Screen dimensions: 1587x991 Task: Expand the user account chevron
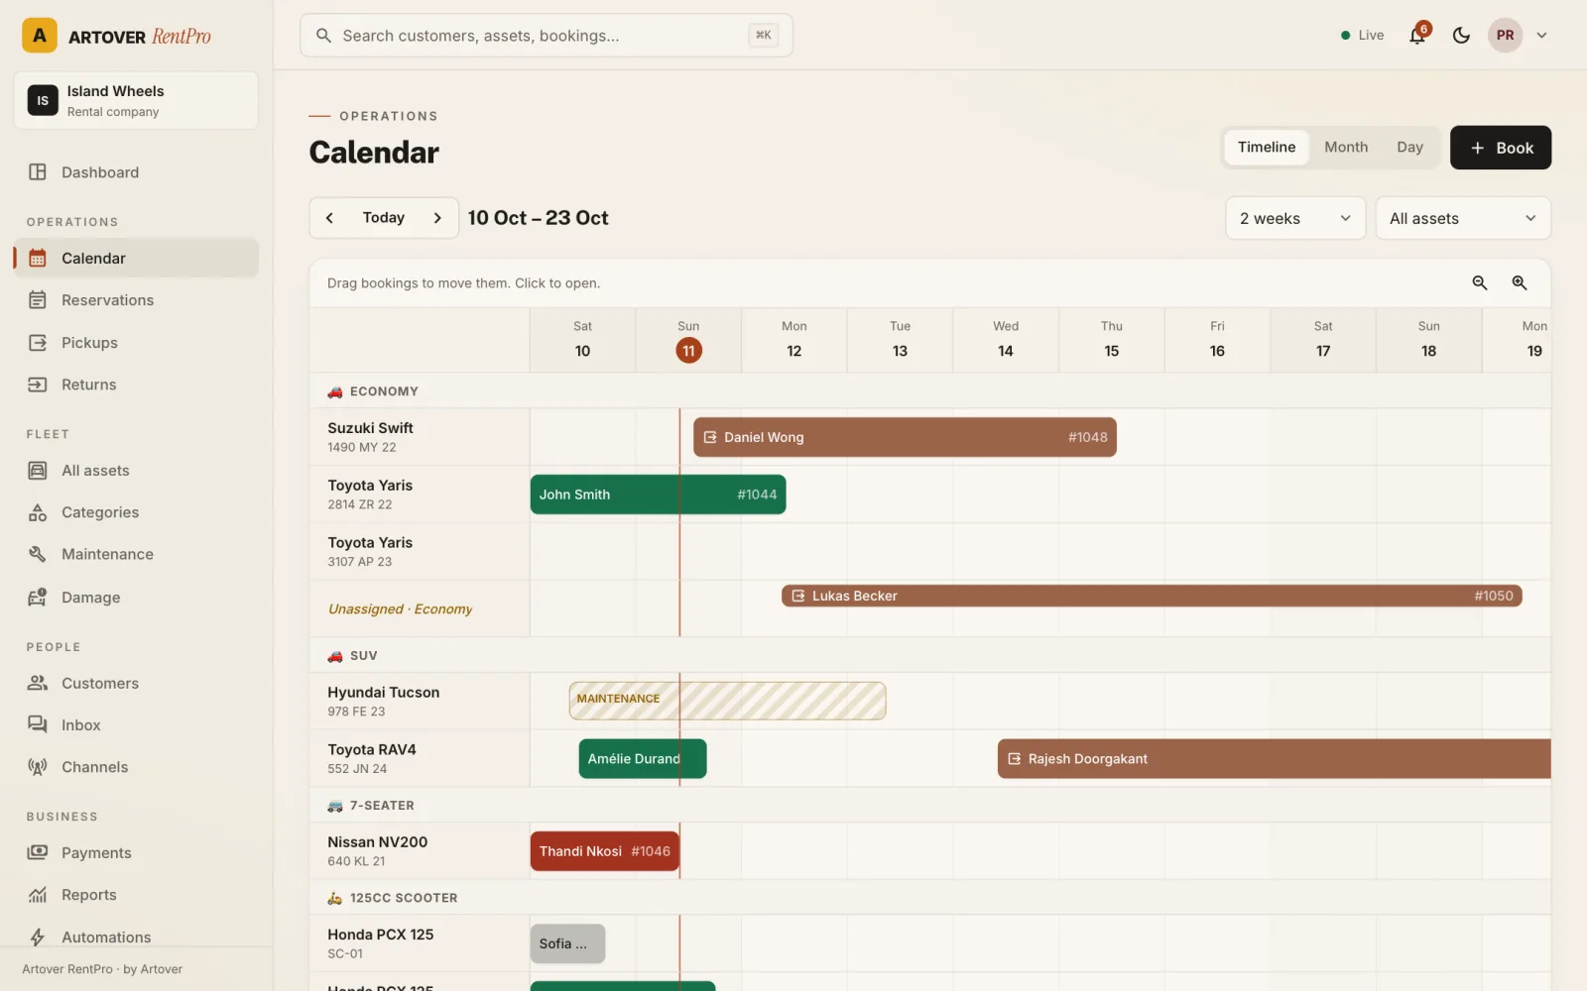pyautogui.click(x=1541, y=36)
